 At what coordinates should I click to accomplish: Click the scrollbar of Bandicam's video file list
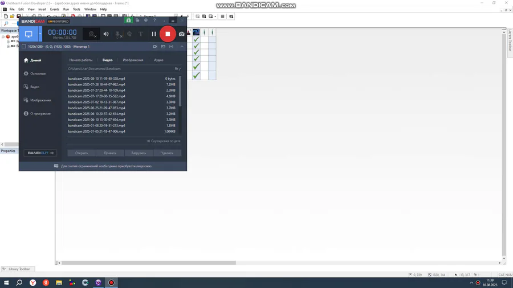pyautogui.click(x=180, y=92)
